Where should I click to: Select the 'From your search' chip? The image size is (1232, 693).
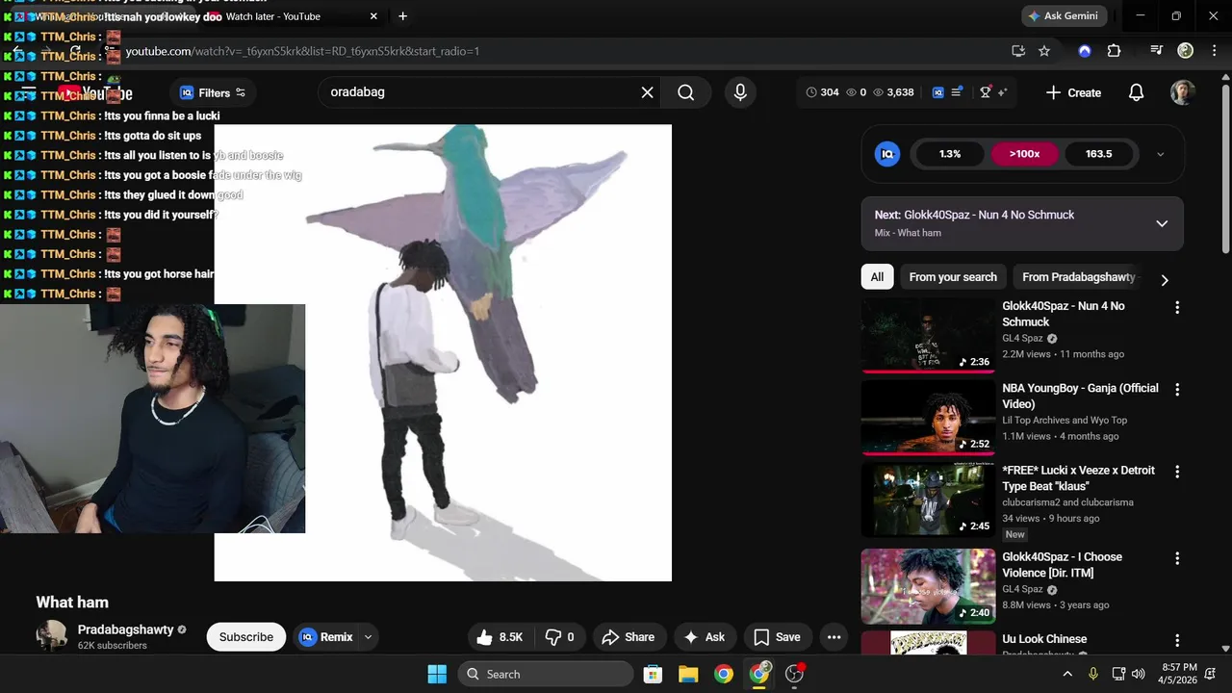pos(953,277)
